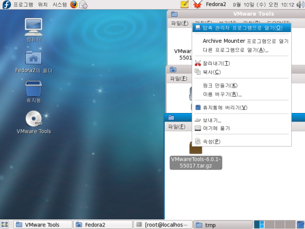The height and width of the screenshot is (229, 305).
Task: Open the trash applet in bottom panel
Action: click(301, 224)
